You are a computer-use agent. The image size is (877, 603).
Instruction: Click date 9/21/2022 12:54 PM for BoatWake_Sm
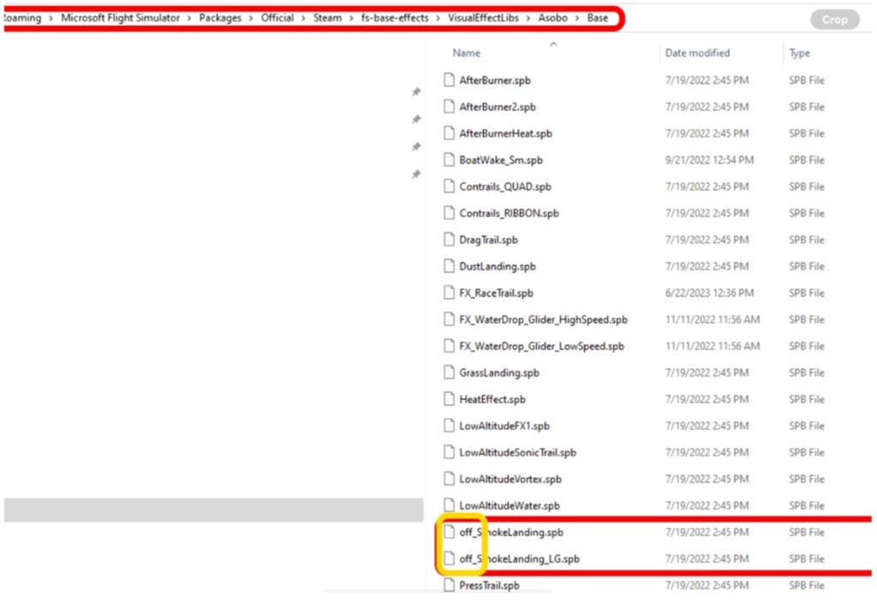coord(709,160)
